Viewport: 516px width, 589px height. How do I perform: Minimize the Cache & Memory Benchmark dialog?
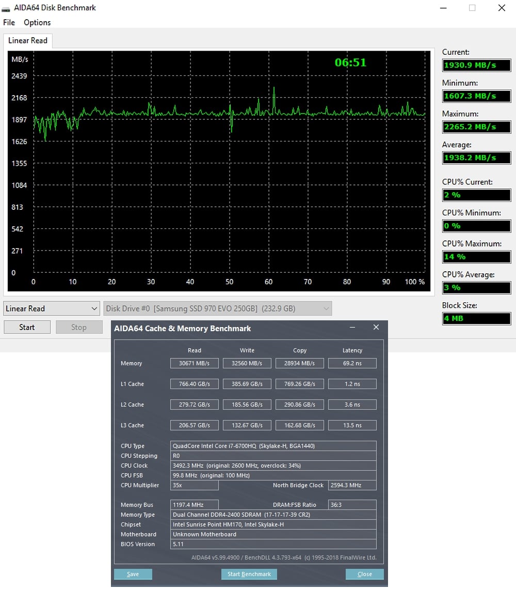click(352, 328)
